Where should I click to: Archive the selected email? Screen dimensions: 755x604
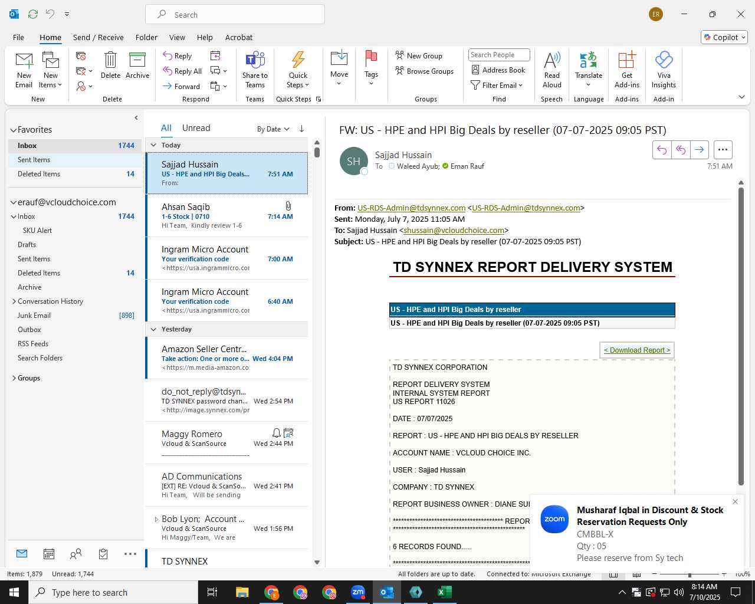pyautogui.click(x=137, y=65)
